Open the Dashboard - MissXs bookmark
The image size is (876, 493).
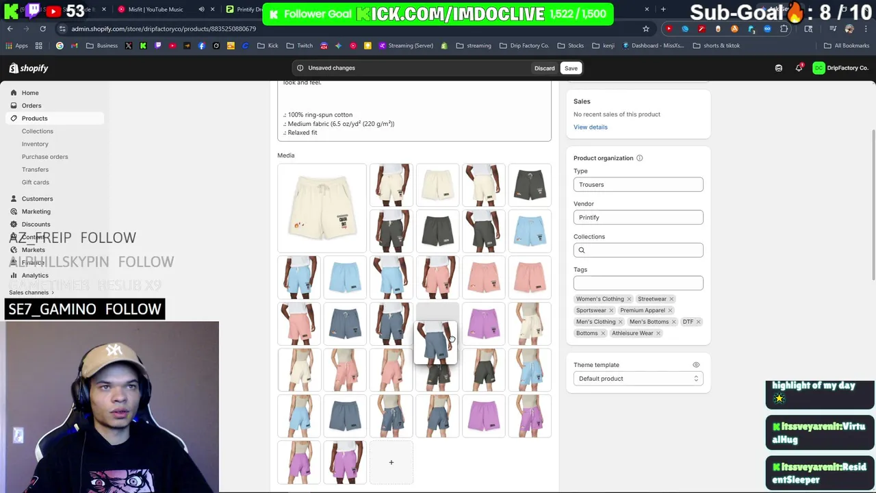click(x=653, y=46)
